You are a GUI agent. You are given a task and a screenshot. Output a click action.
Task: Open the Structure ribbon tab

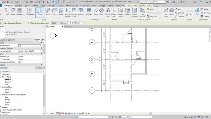click(19, 6)
